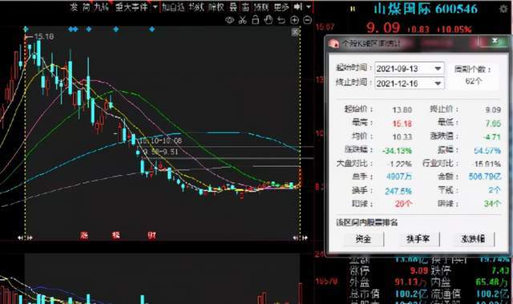Close the chart overlay with the corner X icon
Viewport: 513px width, 304px height.
[x=296, y=32]
